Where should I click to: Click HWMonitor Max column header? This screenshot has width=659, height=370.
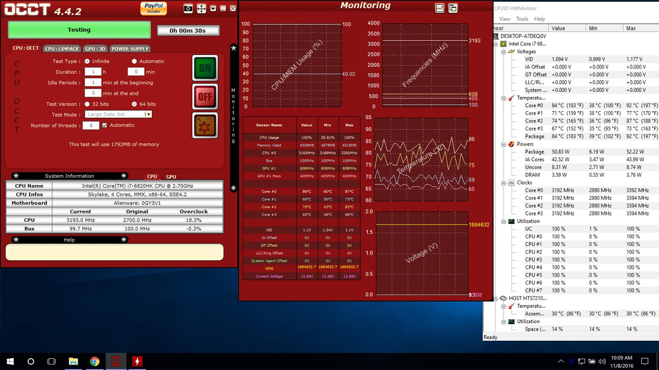641,28
